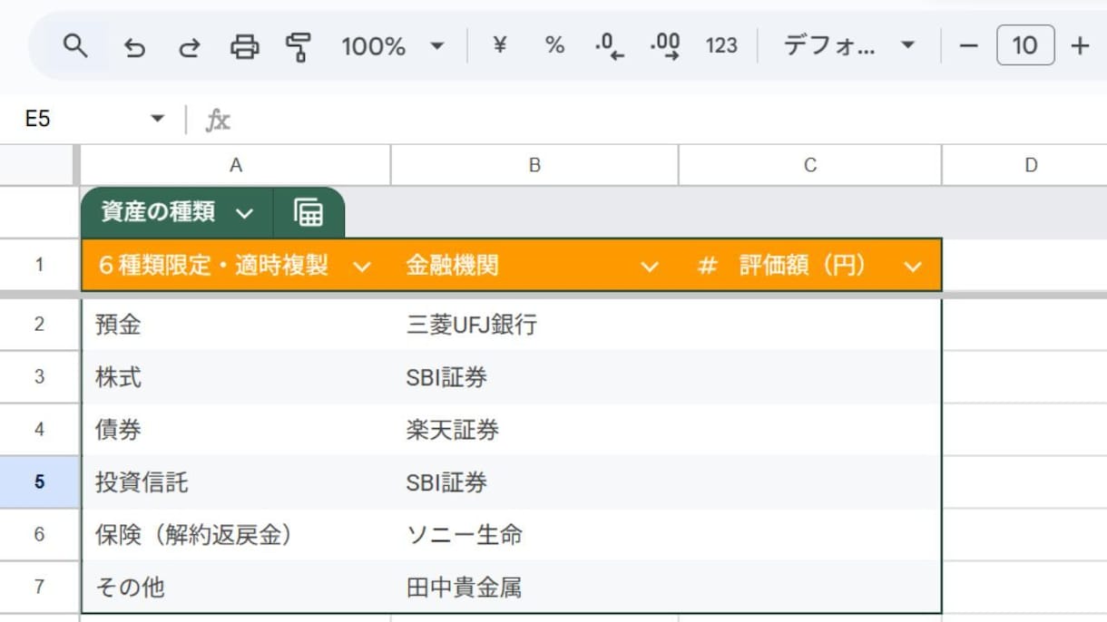Click the number type # icon

coord(707,266)
